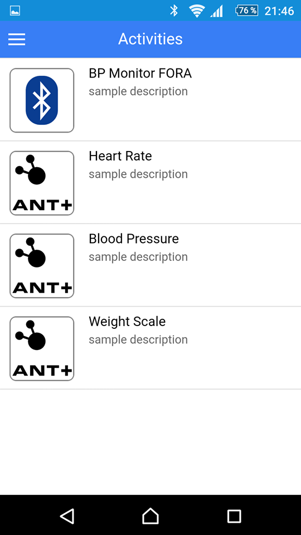Viewport: 301px width, 535px height.
Task: Open the Heart Rate activity
Action: (151, 183)
